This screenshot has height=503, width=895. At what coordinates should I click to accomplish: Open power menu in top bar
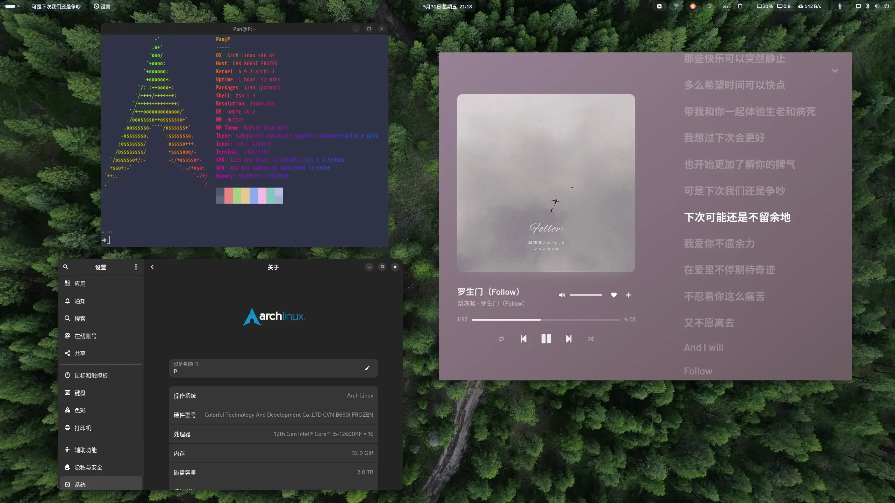point(887,6)
